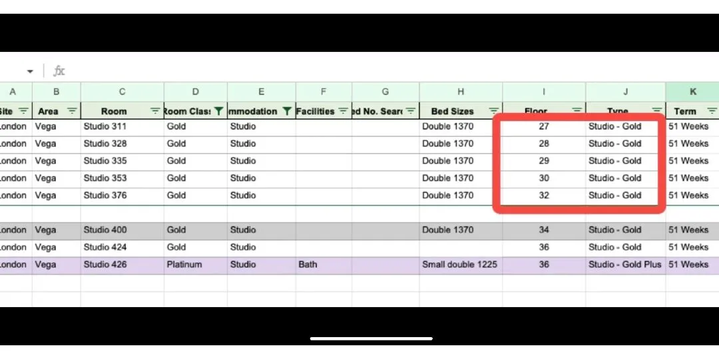Select 51 Weeks cell in Studio 311 row
Viewport: 719px width, 359px height.
click(692, 126)
